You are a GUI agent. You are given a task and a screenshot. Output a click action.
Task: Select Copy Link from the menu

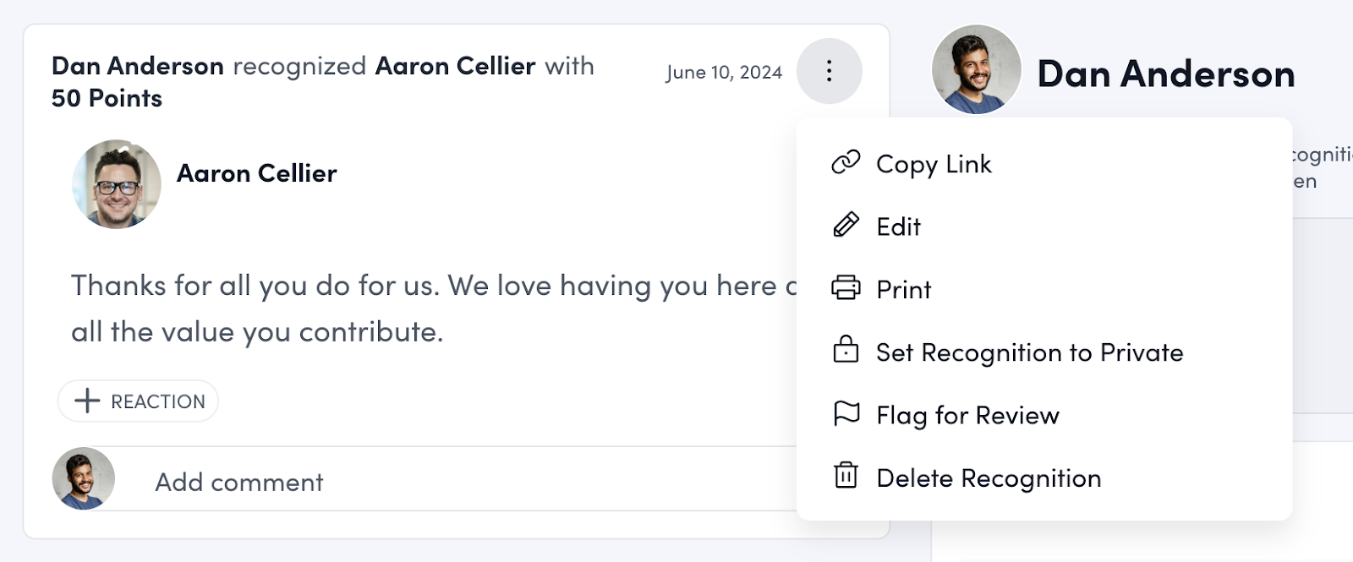[934, 164]
